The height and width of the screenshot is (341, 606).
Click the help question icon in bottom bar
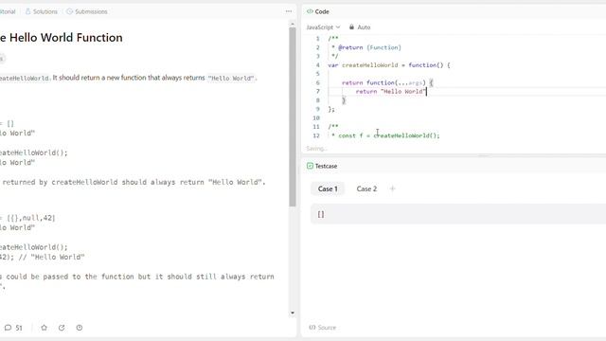80,328
